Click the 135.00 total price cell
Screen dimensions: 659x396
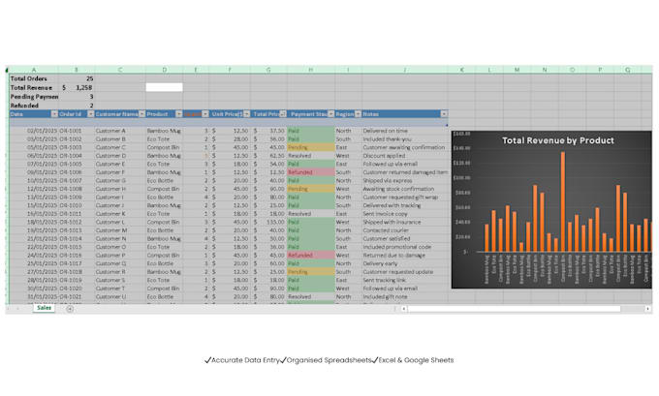click(269, 222)
